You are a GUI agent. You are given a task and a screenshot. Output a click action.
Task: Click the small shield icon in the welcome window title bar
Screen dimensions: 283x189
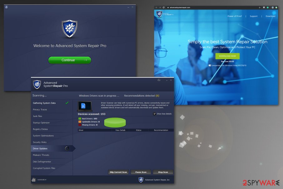[x=6, y=7]
